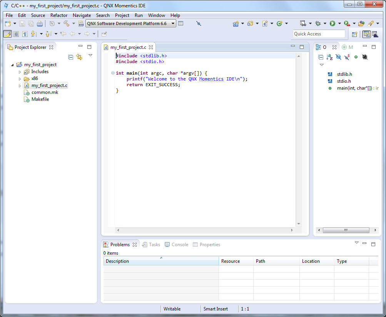Image resolution: width=386 pixels, height=317 pixels.
Task: Toggle Hide Static Members in Outline
Action: tap(347, 57)
